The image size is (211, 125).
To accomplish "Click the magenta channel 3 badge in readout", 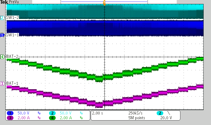I will 10,118.
